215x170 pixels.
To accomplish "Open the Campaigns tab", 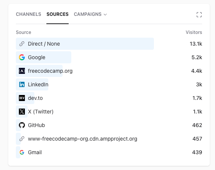I will pyautogui.click(x=88, y=14).
